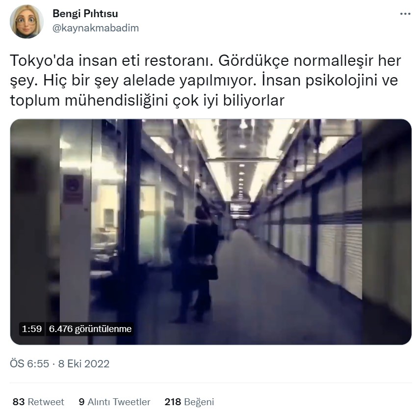Click the 6.476 görüntülenme view count
The height and width of the screenshot is (415, 420).
pos(90,329)
